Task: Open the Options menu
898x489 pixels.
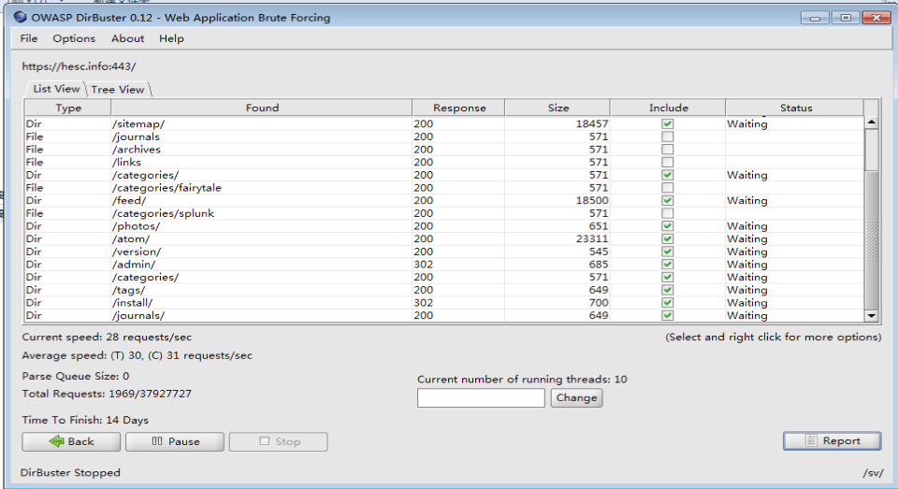Action: click(74, 38)
